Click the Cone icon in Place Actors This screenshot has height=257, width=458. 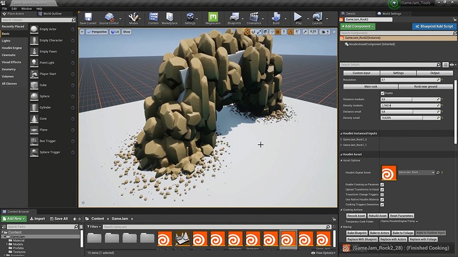tap(34, 118)
